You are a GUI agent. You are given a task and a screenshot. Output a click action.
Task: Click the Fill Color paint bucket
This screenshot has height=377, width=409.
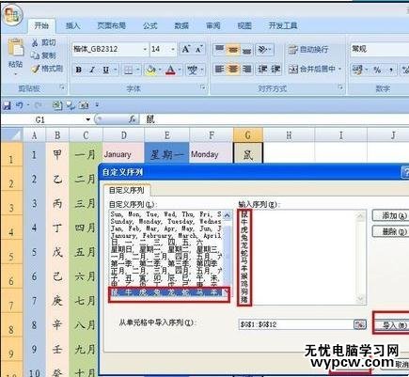pos(150,70)
